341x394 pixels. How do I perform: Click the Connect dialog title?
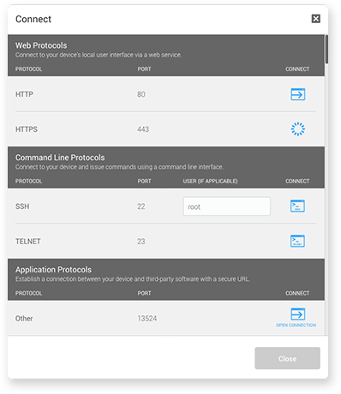[x=33, y=19]
